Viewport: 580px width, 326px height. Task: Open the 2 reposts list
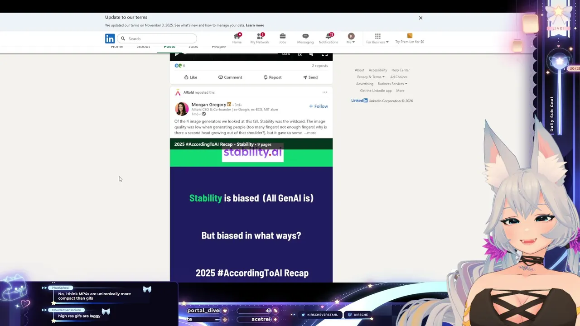coord(319,66)
